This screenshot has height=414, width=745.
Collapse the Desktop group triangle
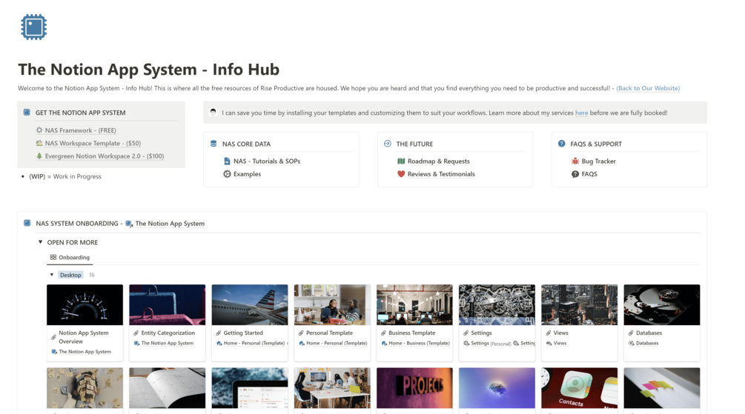pyautogui.click(x=52, y=275)
